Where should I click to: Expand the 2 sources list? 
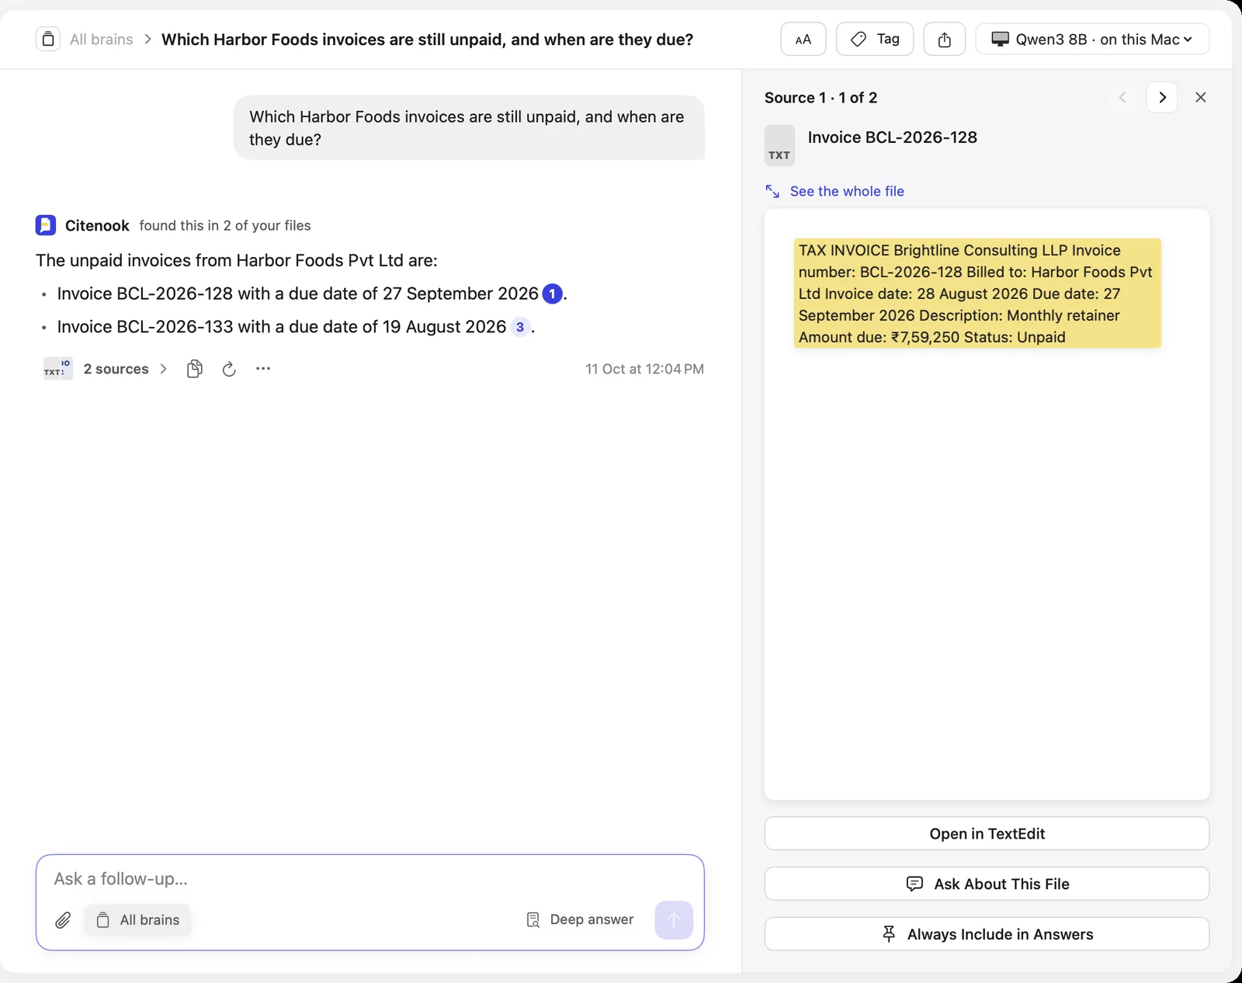124,369
